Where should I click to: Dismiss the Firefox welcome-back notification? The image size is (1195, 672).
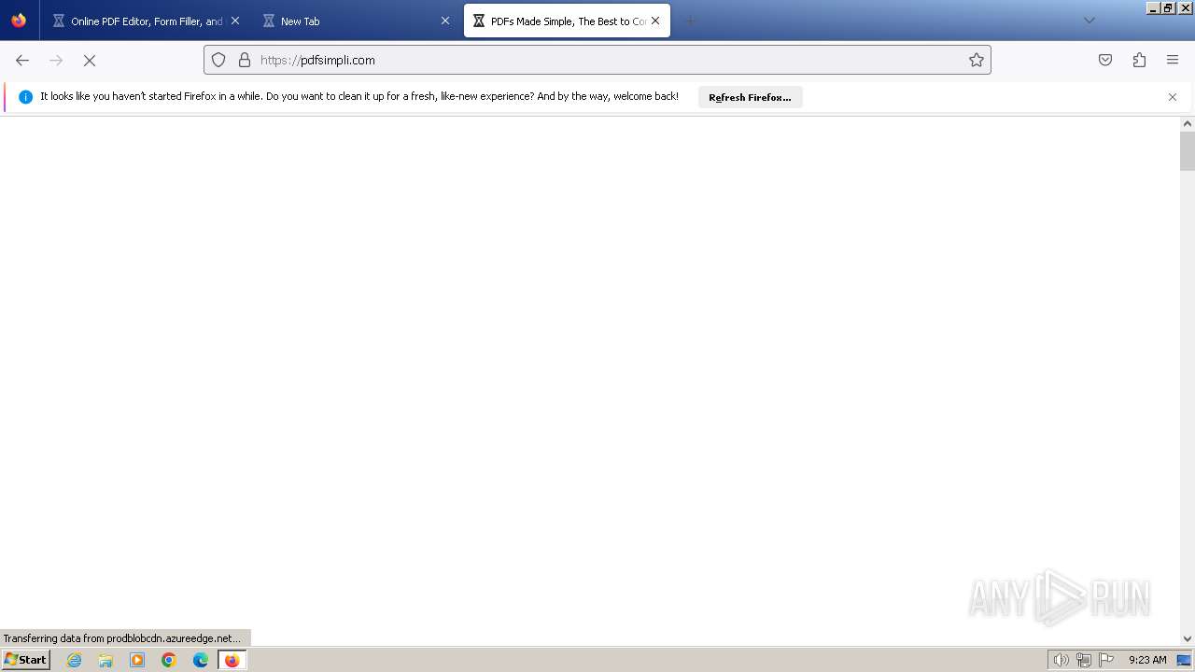click(1173, 97)
